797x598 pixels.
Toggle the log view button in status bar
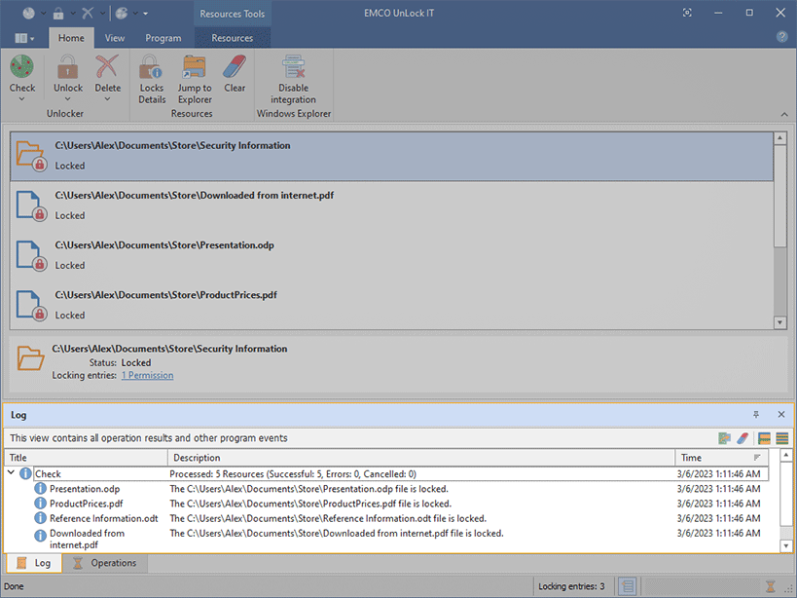pyautogui.click(x=629, y=586)
